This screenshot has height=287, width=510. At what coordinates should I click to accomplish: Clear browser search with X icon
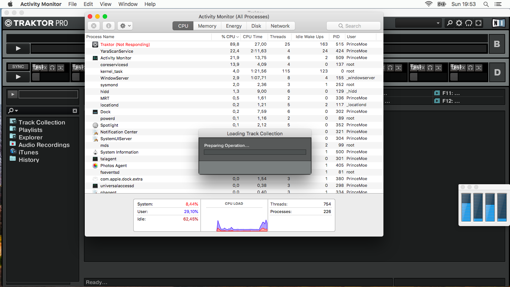(75, 111)
